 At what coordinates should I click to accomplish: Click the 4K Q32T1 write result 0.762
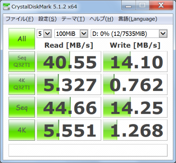point(135,84)
